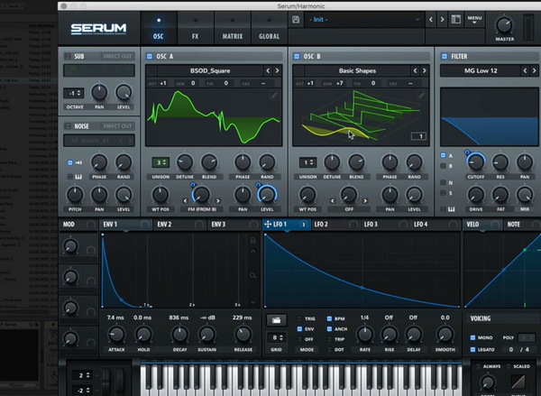This screenshot has height=396, width=541.
Task: Toggle LFO ANCH checkbox
Action: (x=329, y=329)
